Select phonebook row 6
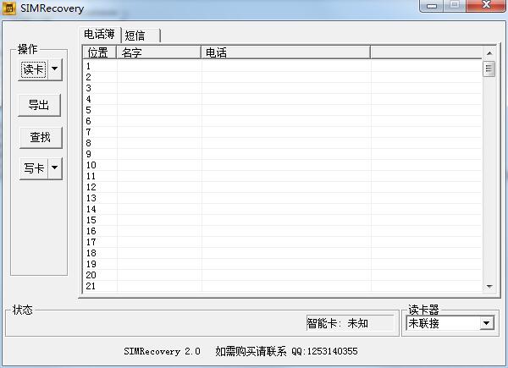 [283, 121]
